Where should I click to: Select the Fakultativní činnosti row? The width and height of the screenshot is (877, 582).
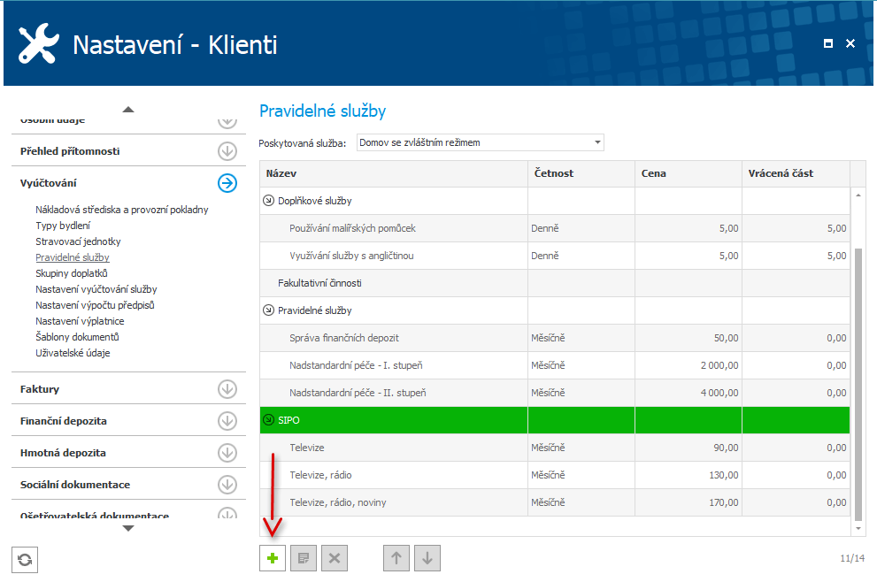555,283
